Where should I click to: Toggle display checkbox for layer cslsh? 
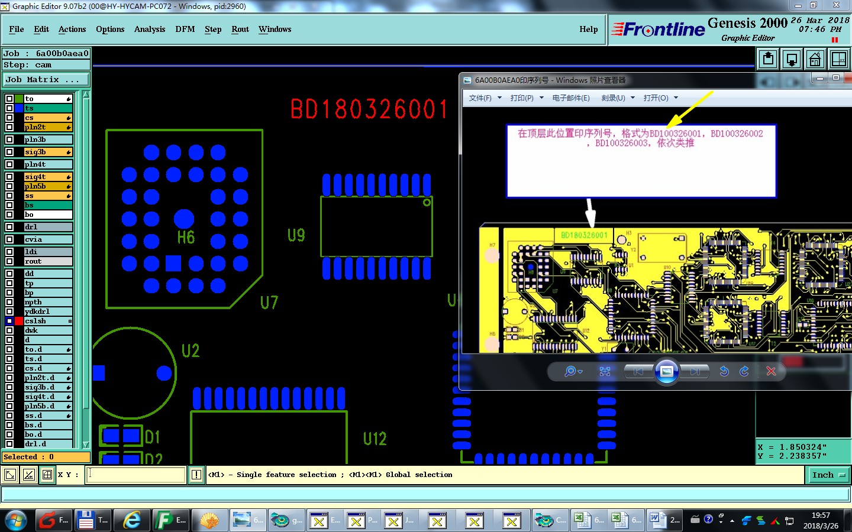point(9,321)
